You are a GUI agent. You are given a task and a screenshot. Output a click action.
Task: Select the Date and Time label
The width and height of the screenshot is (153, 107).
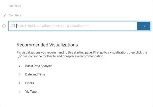(x=35, y=74)
